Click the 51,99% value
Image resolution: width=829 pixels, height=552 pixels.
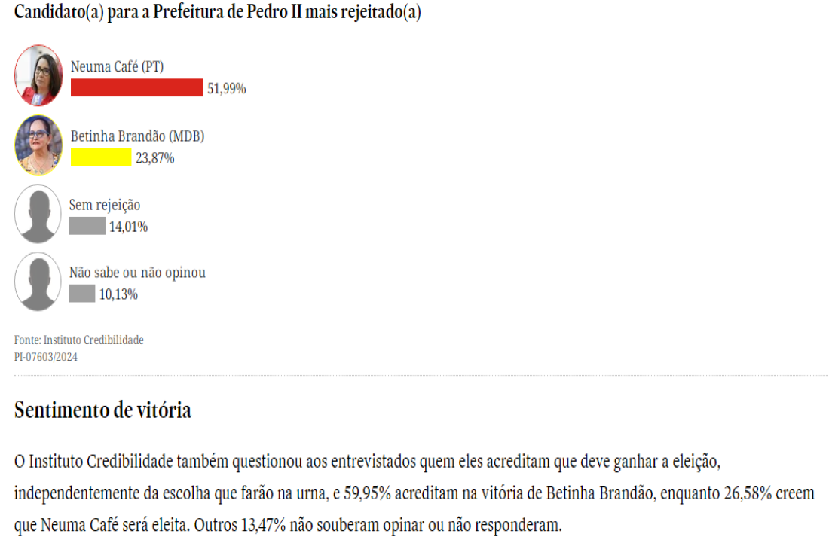click(x=226, y=88)
